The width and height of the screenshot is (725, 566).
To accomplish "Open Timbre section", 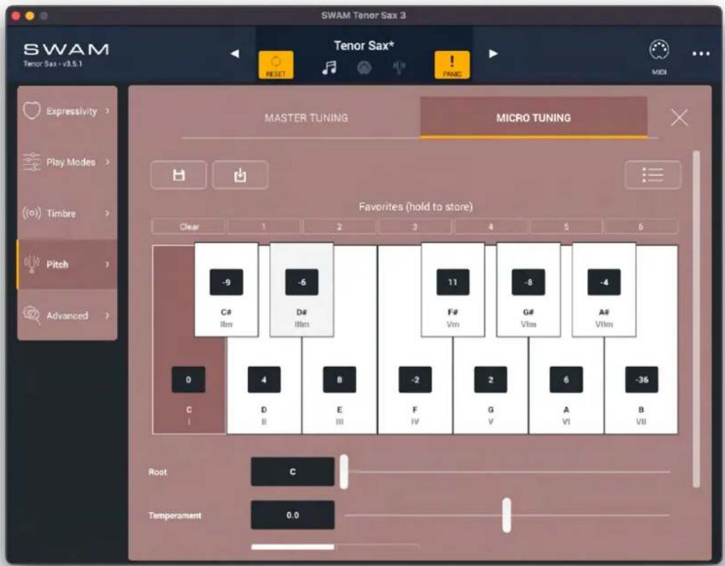I will [67, 213].
